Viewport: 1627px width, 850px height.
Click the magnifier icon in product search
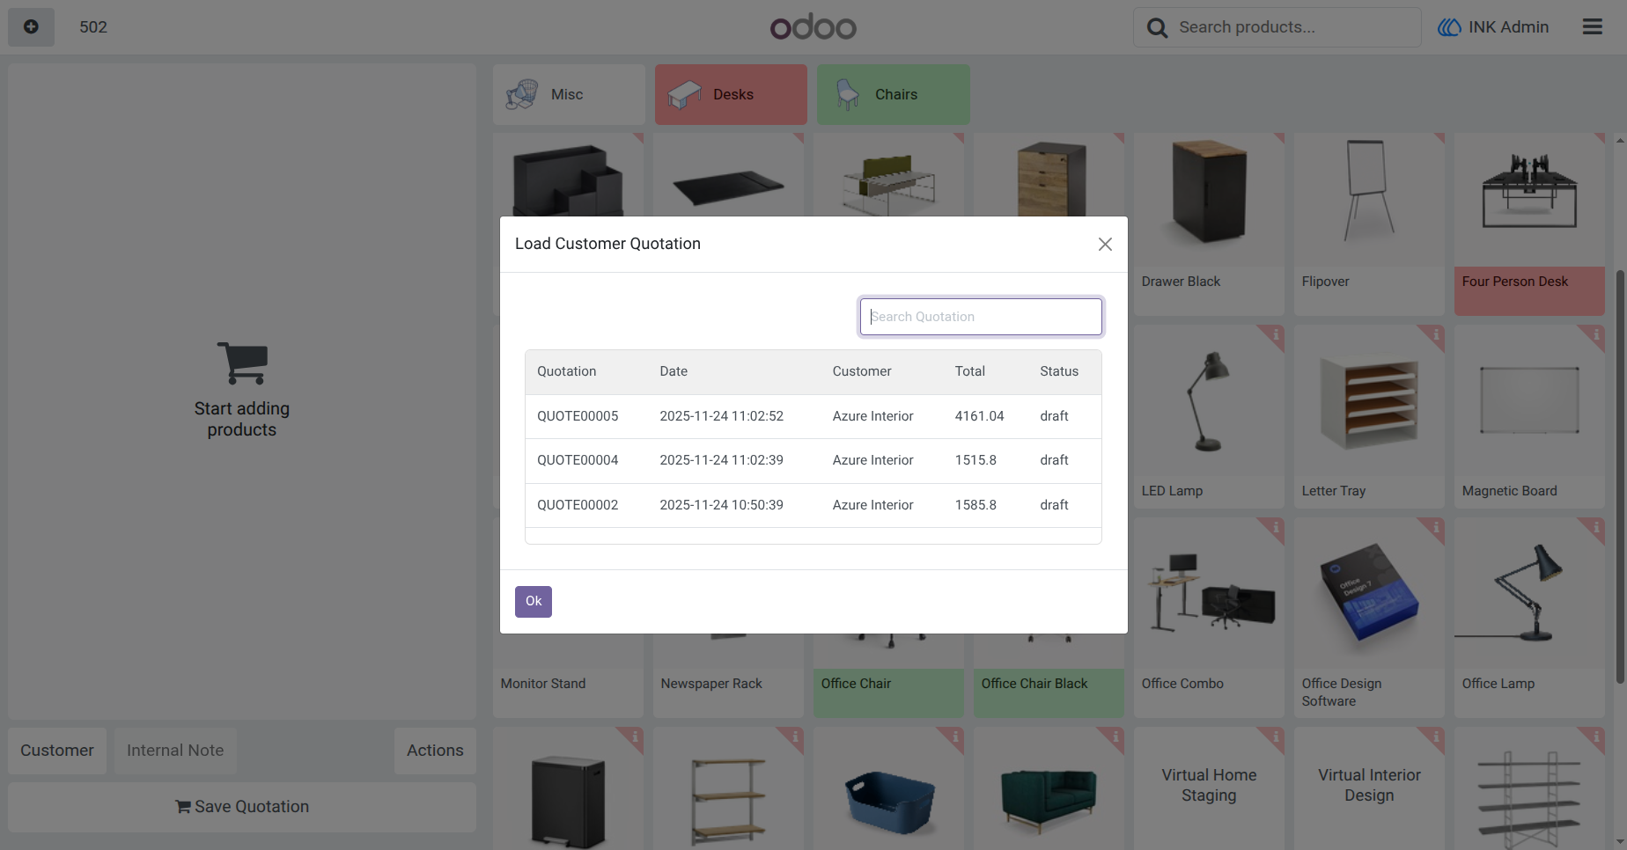click(x=1157, y=28)
